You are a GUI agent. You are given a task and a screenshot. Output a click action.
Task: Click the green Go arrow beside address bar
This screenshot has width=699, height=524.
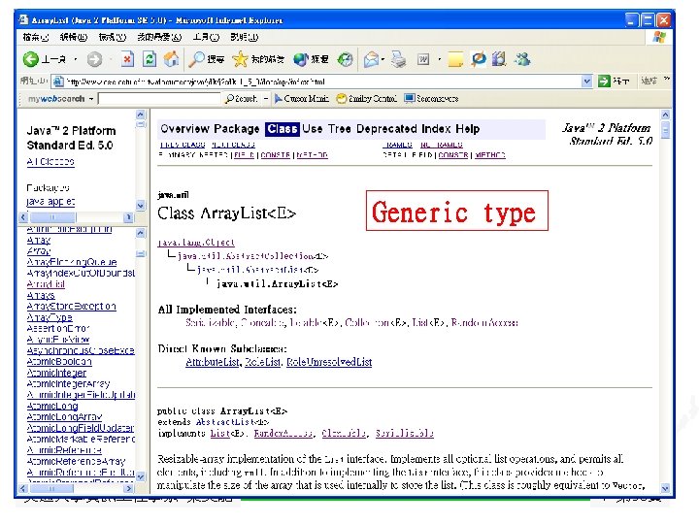(604, 82)
